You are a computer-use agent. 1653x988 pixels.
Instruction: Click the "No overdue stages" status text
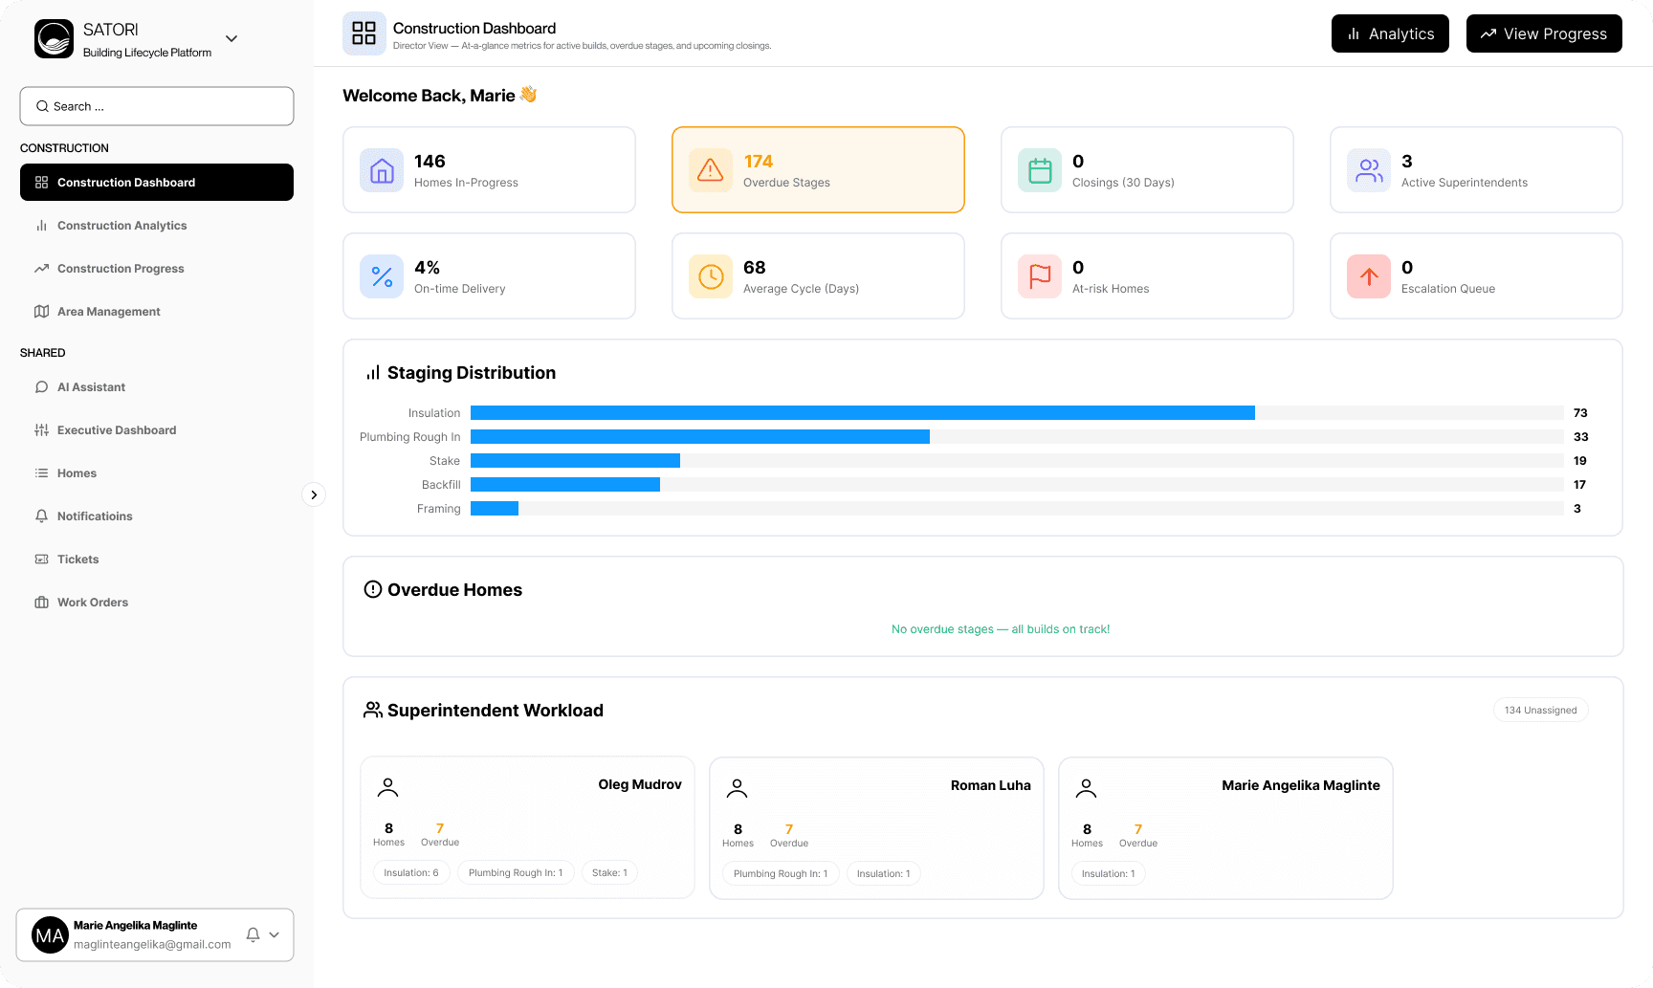pos(1001,629)
